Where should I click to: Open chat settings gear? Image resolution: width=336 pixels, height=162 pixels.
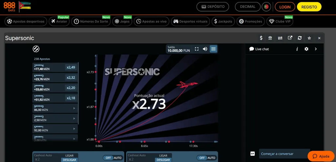click(x=306, y=49)
